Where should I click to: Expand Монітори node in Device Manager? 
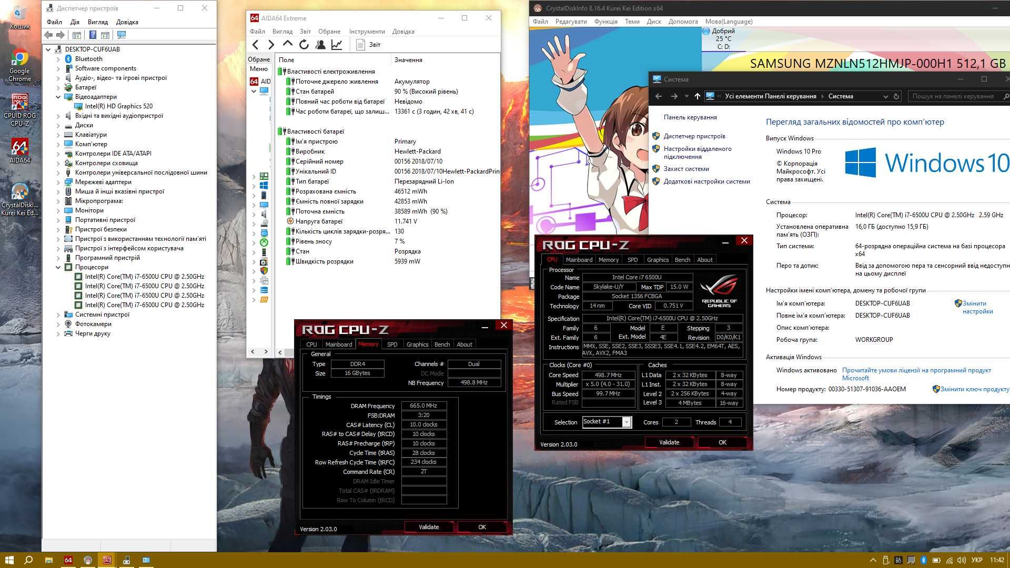tap(58, 210)
